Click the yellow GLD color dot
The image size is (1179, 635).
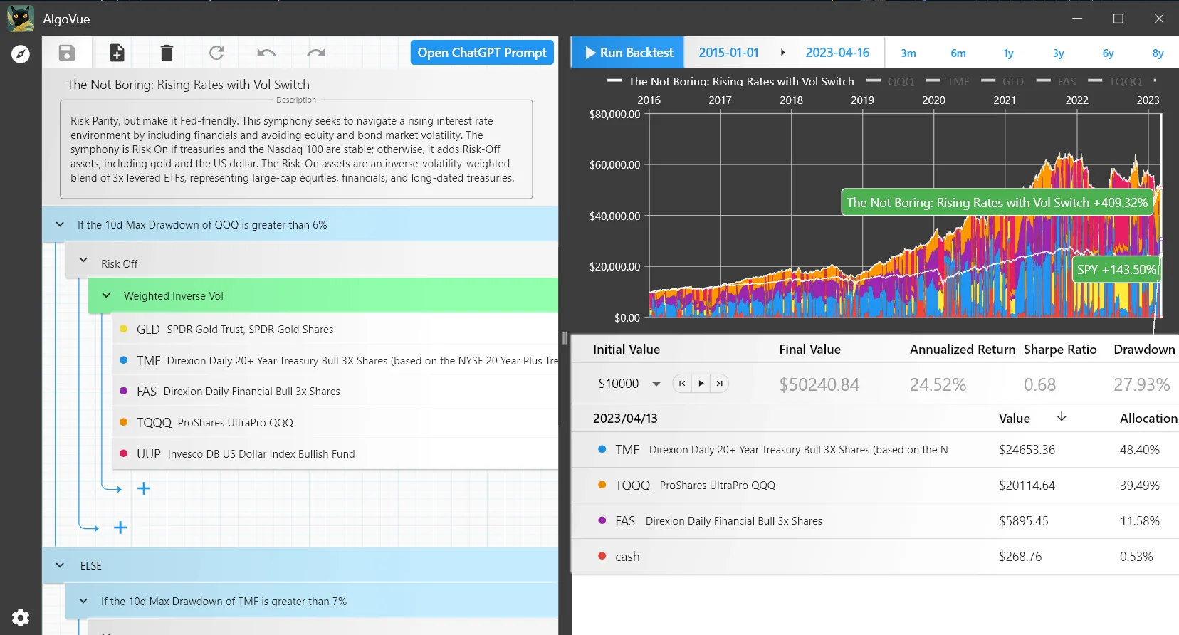(124, 329)
